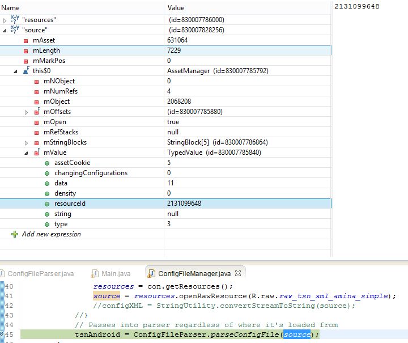Viewport: 408px width, 343px height.
Task: Click the red field icon for mLength
Action: (x=25, y=51)
